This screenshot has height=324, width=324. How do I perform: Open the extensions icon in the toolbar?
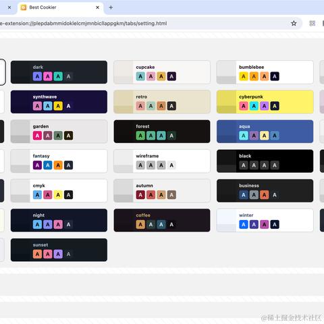(312, 23)
